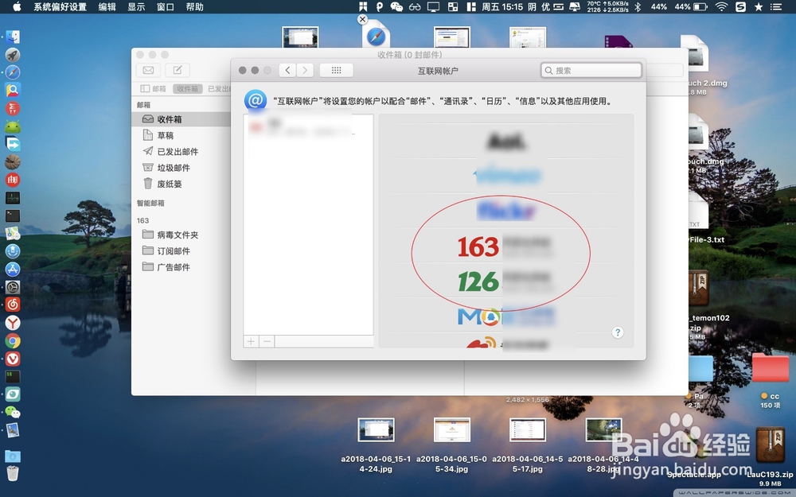This screenshot has height=497, width=796.
Task: Open Finder from the Dock
Action: pos(13,37)
